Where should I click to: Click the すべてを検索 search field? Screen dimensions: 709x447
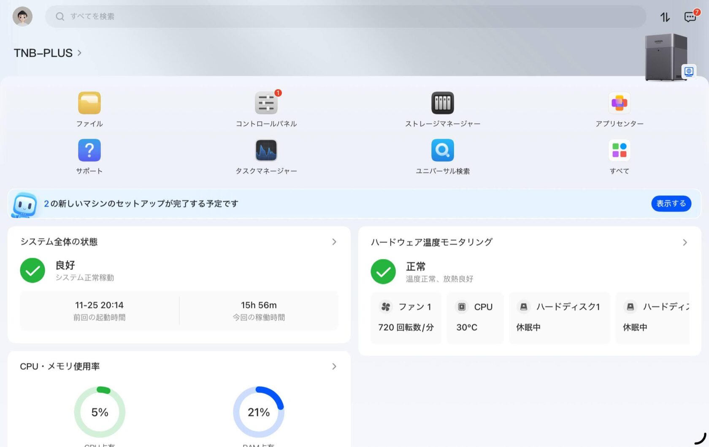click(x=345, y=16)
